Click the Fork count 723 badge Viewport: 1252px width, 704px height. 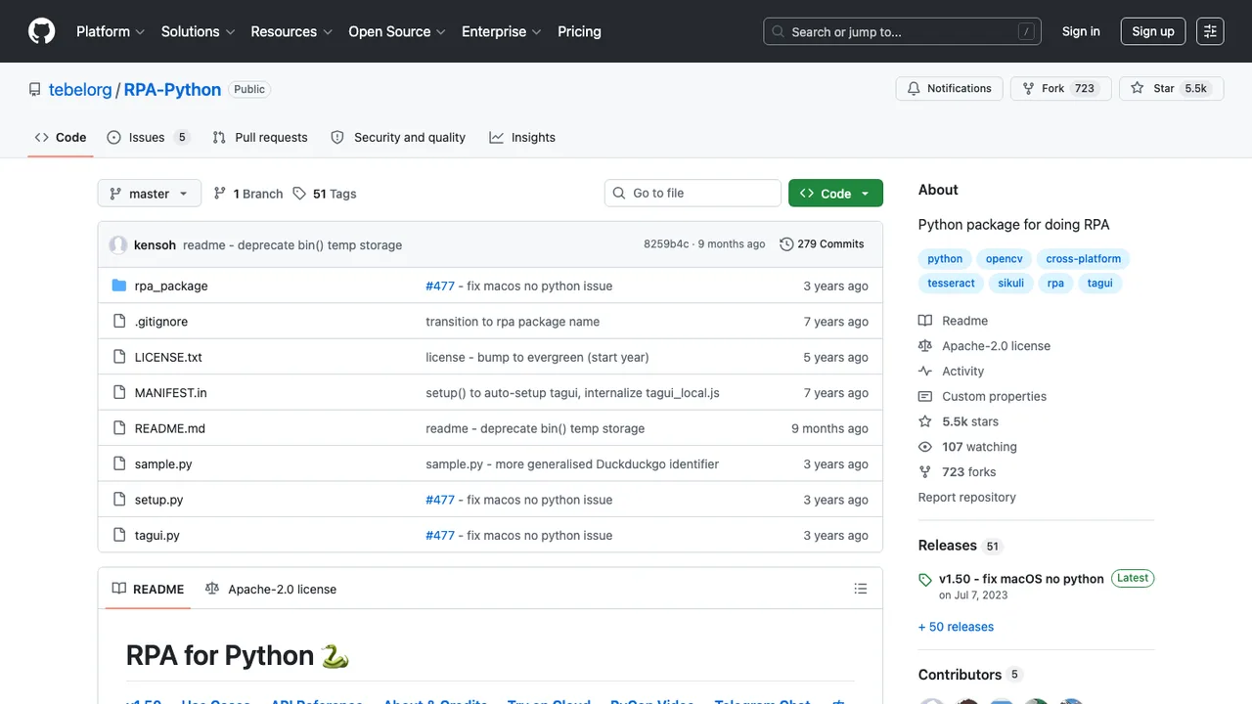tap(1085, 88)
